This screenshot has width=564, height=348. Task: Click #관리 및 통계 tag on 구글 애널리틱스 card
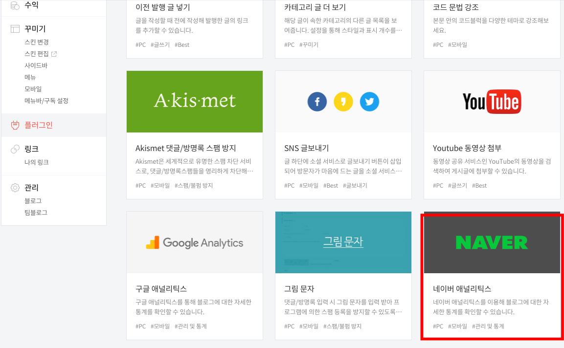[191, 326]
